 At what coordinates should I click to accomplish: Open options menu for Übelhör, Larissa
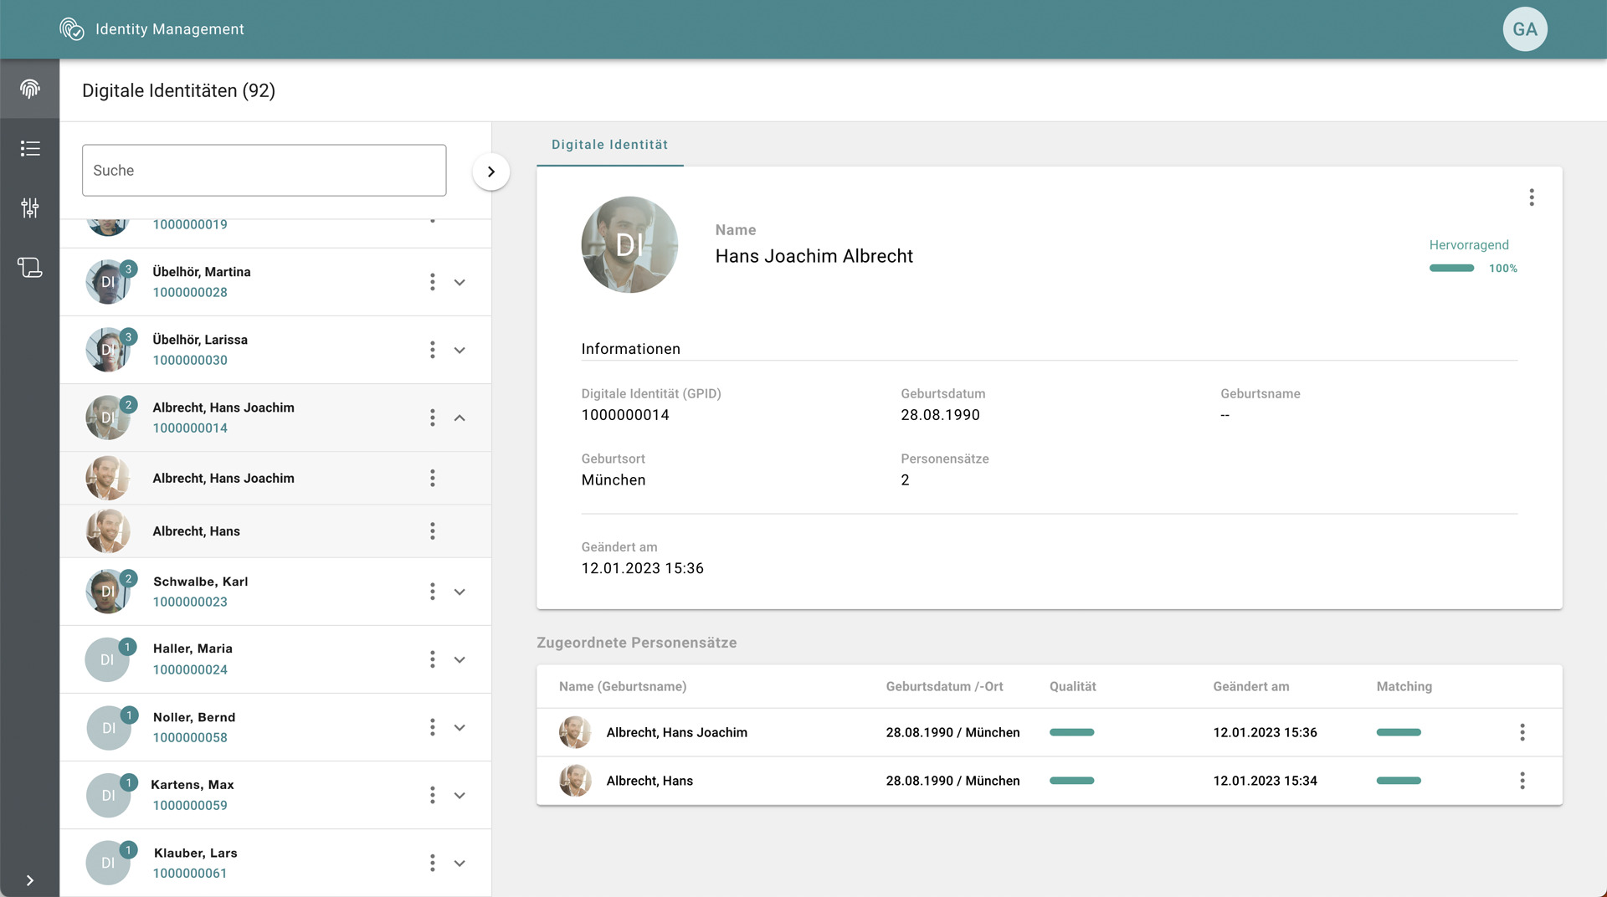tap(433, 350)
